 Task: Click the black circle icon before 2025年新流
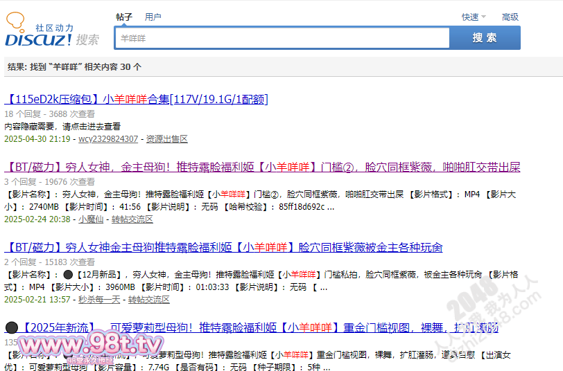(11, 328)
